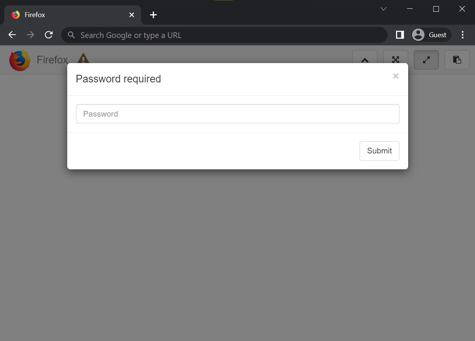Go back to the previous page
The image size is (475, 341).
click(12, 35)
